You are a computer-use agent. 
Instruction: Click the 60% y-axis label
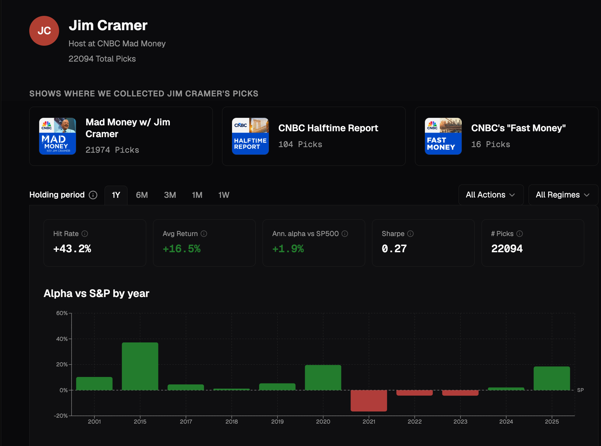click(x=62, y=313)
